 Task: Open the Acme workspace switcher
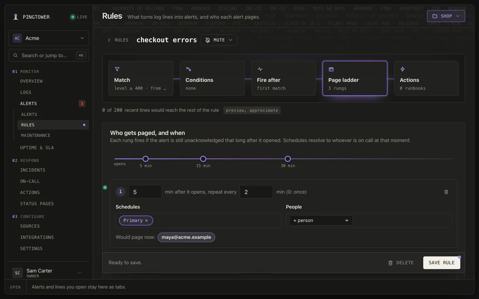49,38
